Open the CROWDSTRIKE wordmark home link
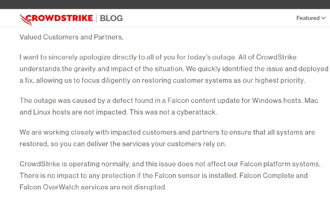The image size is (330, 200). (x=59, y=18)
